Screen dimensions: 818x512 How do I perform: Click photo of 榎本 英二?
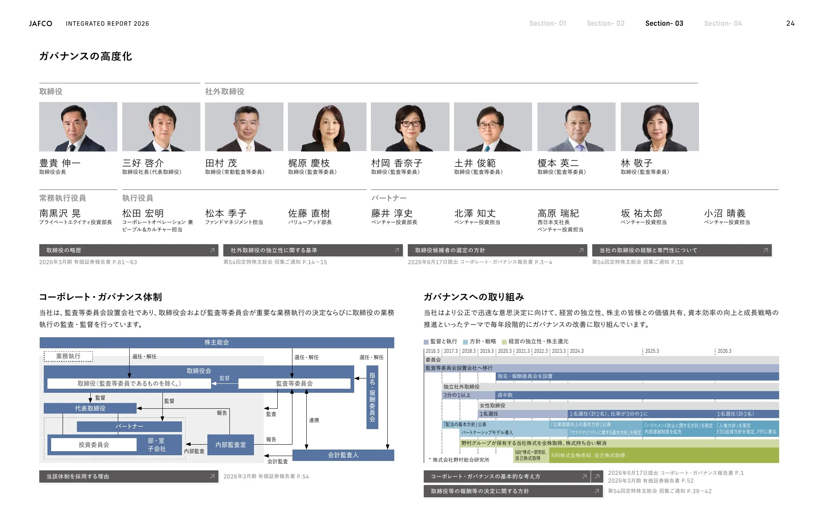click(x=576, y=127)
